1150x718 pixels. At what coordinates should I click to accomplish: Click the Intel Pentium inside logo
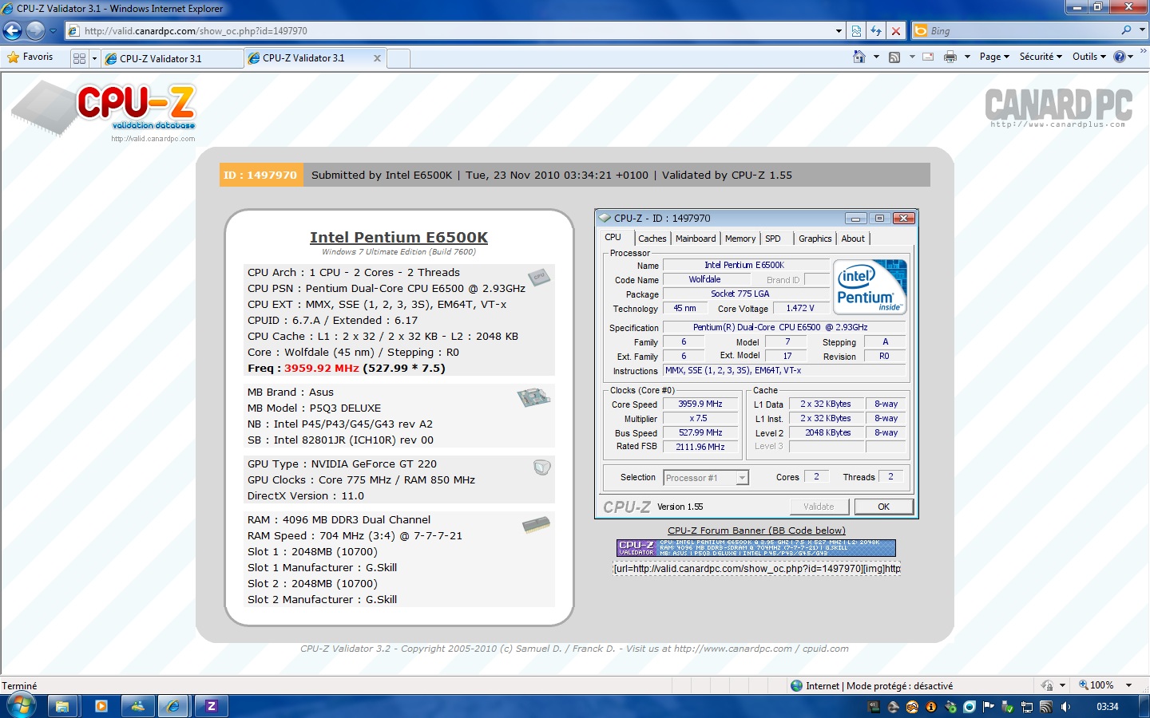tap(870, 286)
